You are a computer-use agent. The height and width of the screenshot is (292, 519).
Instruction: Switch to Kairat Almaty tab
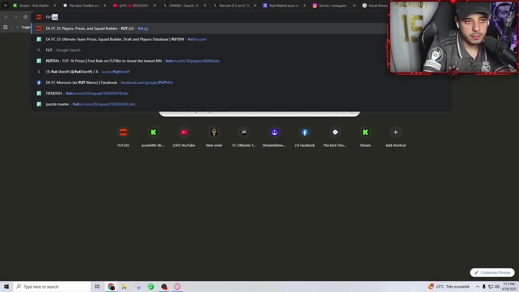[x=375, y=6]
